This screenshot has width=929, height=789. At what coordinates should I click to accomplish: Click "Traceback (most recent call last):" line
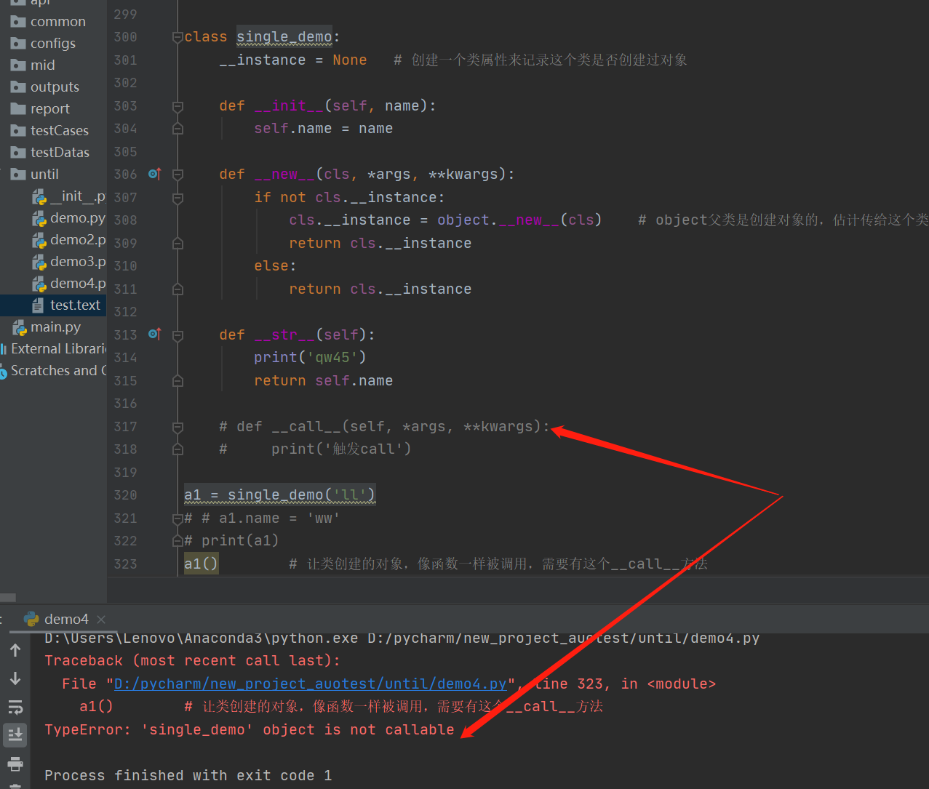[x=193, y=660]
